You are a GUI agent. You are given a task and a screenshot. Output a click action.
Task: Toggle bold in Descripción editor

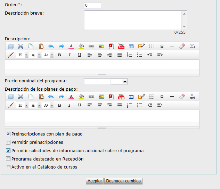point(59,55)
